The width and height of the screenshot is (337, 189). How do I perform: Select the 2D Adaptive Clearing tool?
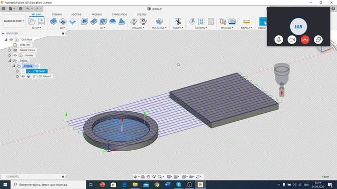(54, 22)
